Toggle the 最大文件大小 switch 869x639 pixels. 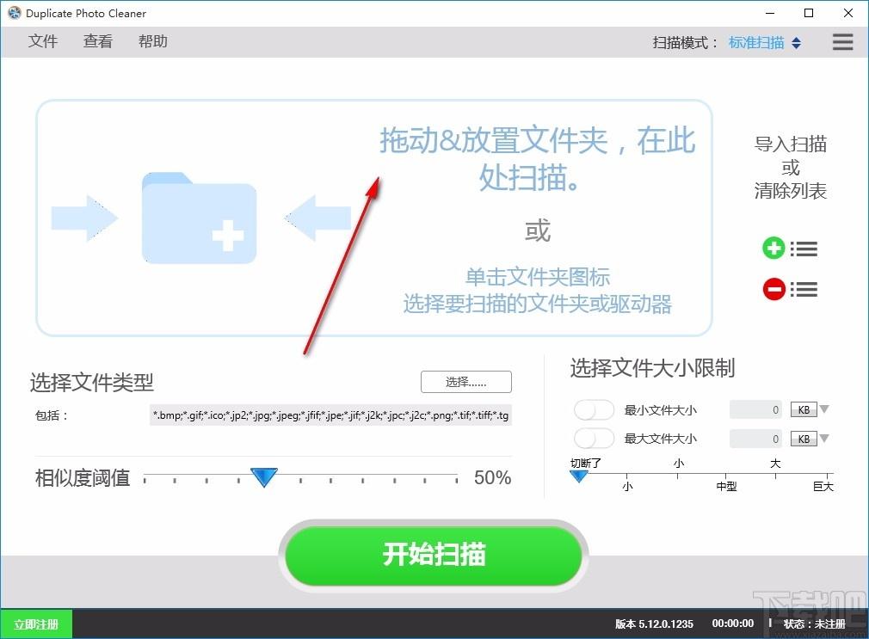(x=594, y=439)
